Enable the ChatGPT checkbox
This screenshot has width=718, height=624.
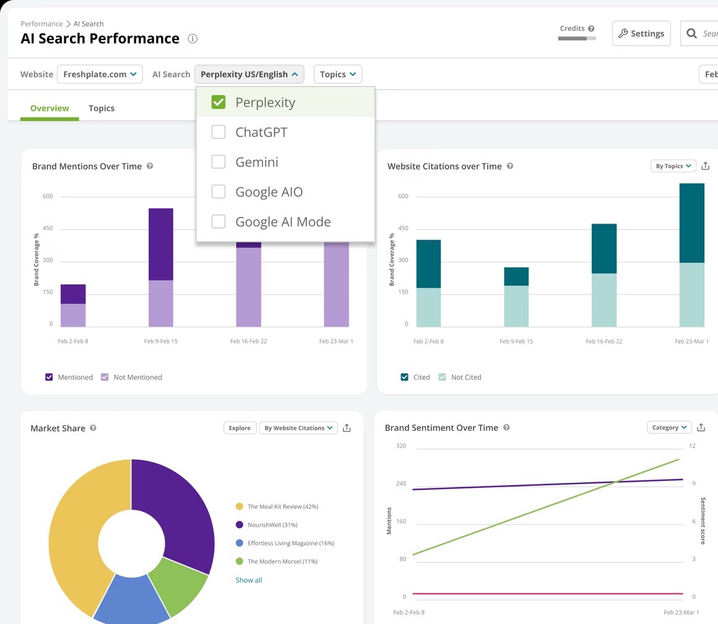218,131
